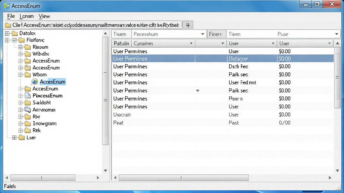Click the Finer button
The image size is (344, 193).
217,34
